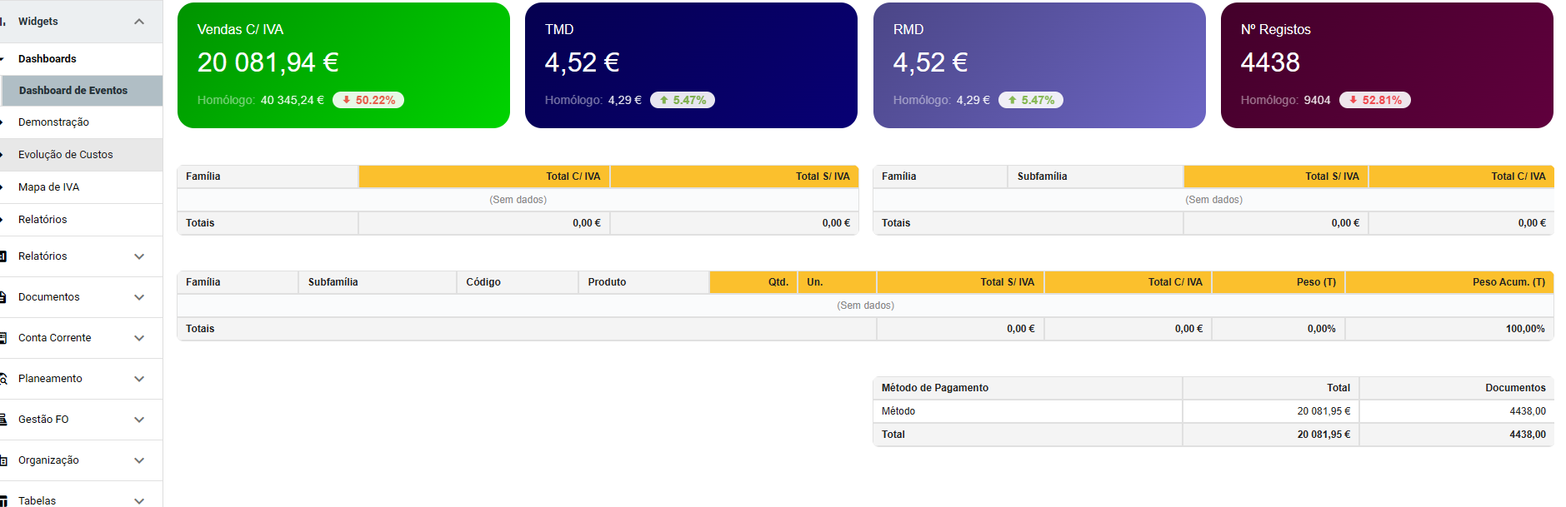Click the red down-arrow on Vendas C/ IVA badge

click(346, 100)
